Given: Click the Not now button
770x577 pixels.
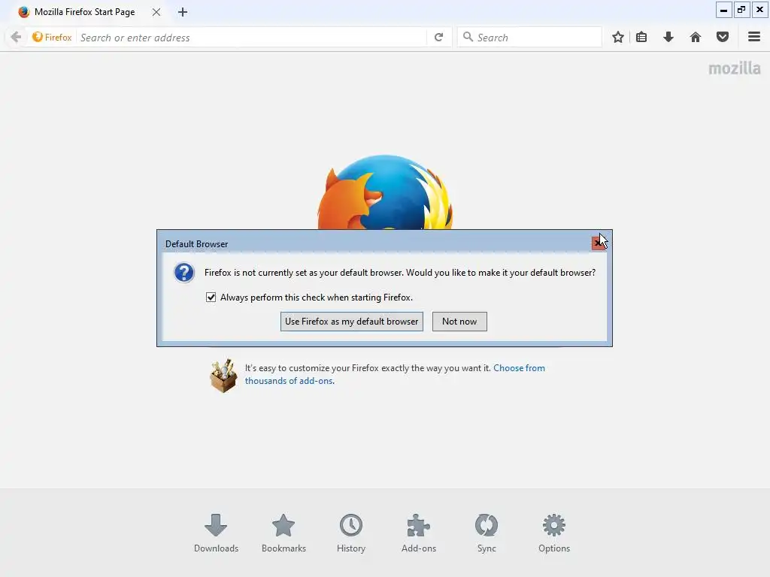Looking at the screenshot, I should [459, 322].
